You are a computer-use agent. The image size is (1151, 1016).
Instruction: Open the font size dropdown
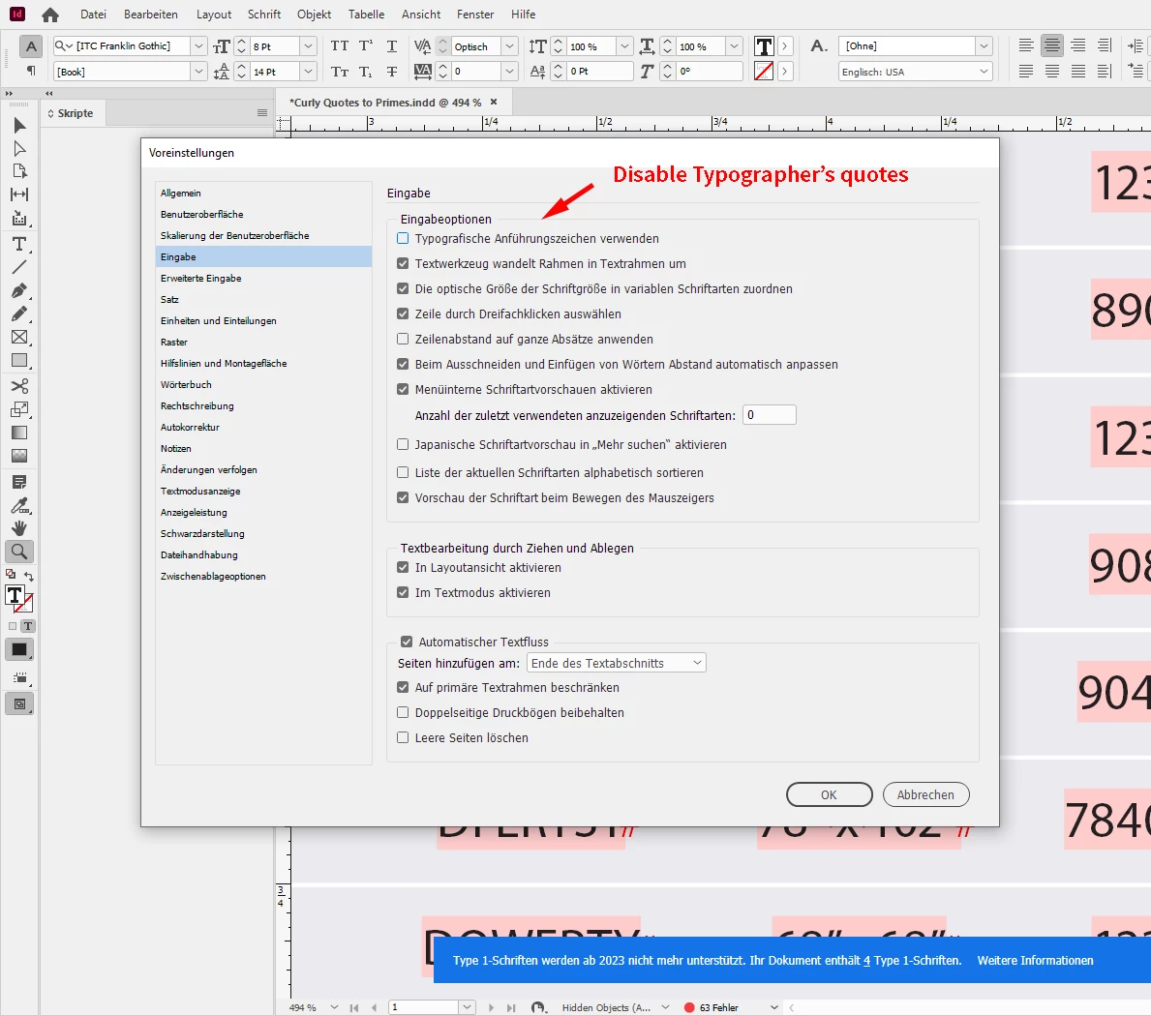coord(308,46)
